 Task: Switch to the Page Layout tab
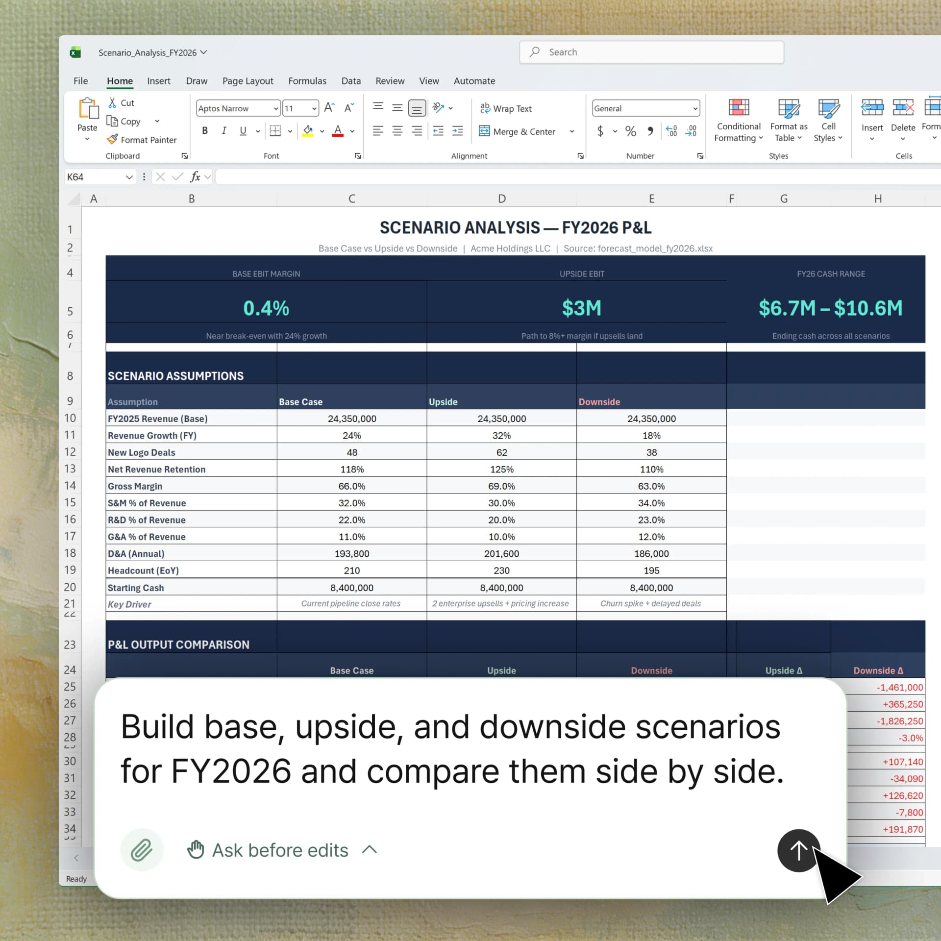coord(248,81)
